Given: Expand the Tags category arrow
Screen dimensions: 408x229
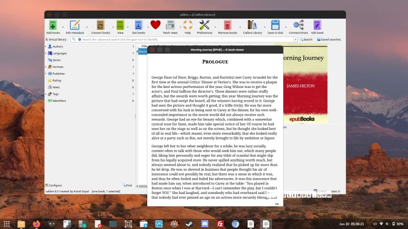Looking at the screenshot, I should [x=46, y=94].
